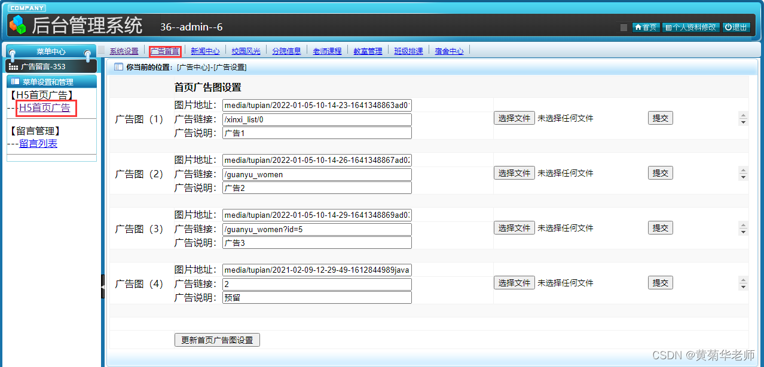Screen dimensions: 764x367
Task: Click the 更新首页广告图设置 button
Action: pyautogui.click(x=217, y=340)
